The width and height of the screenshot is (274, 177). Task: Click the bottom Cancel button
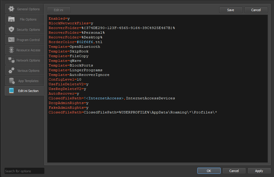click(234, 171)
